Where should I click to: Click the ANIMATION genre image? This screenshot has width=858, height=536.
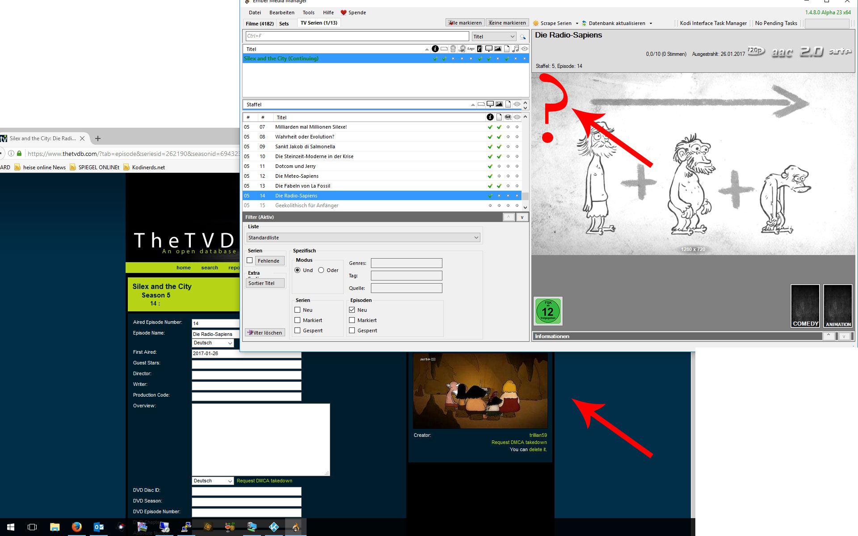pyautogui.click(x=838, y=306)
